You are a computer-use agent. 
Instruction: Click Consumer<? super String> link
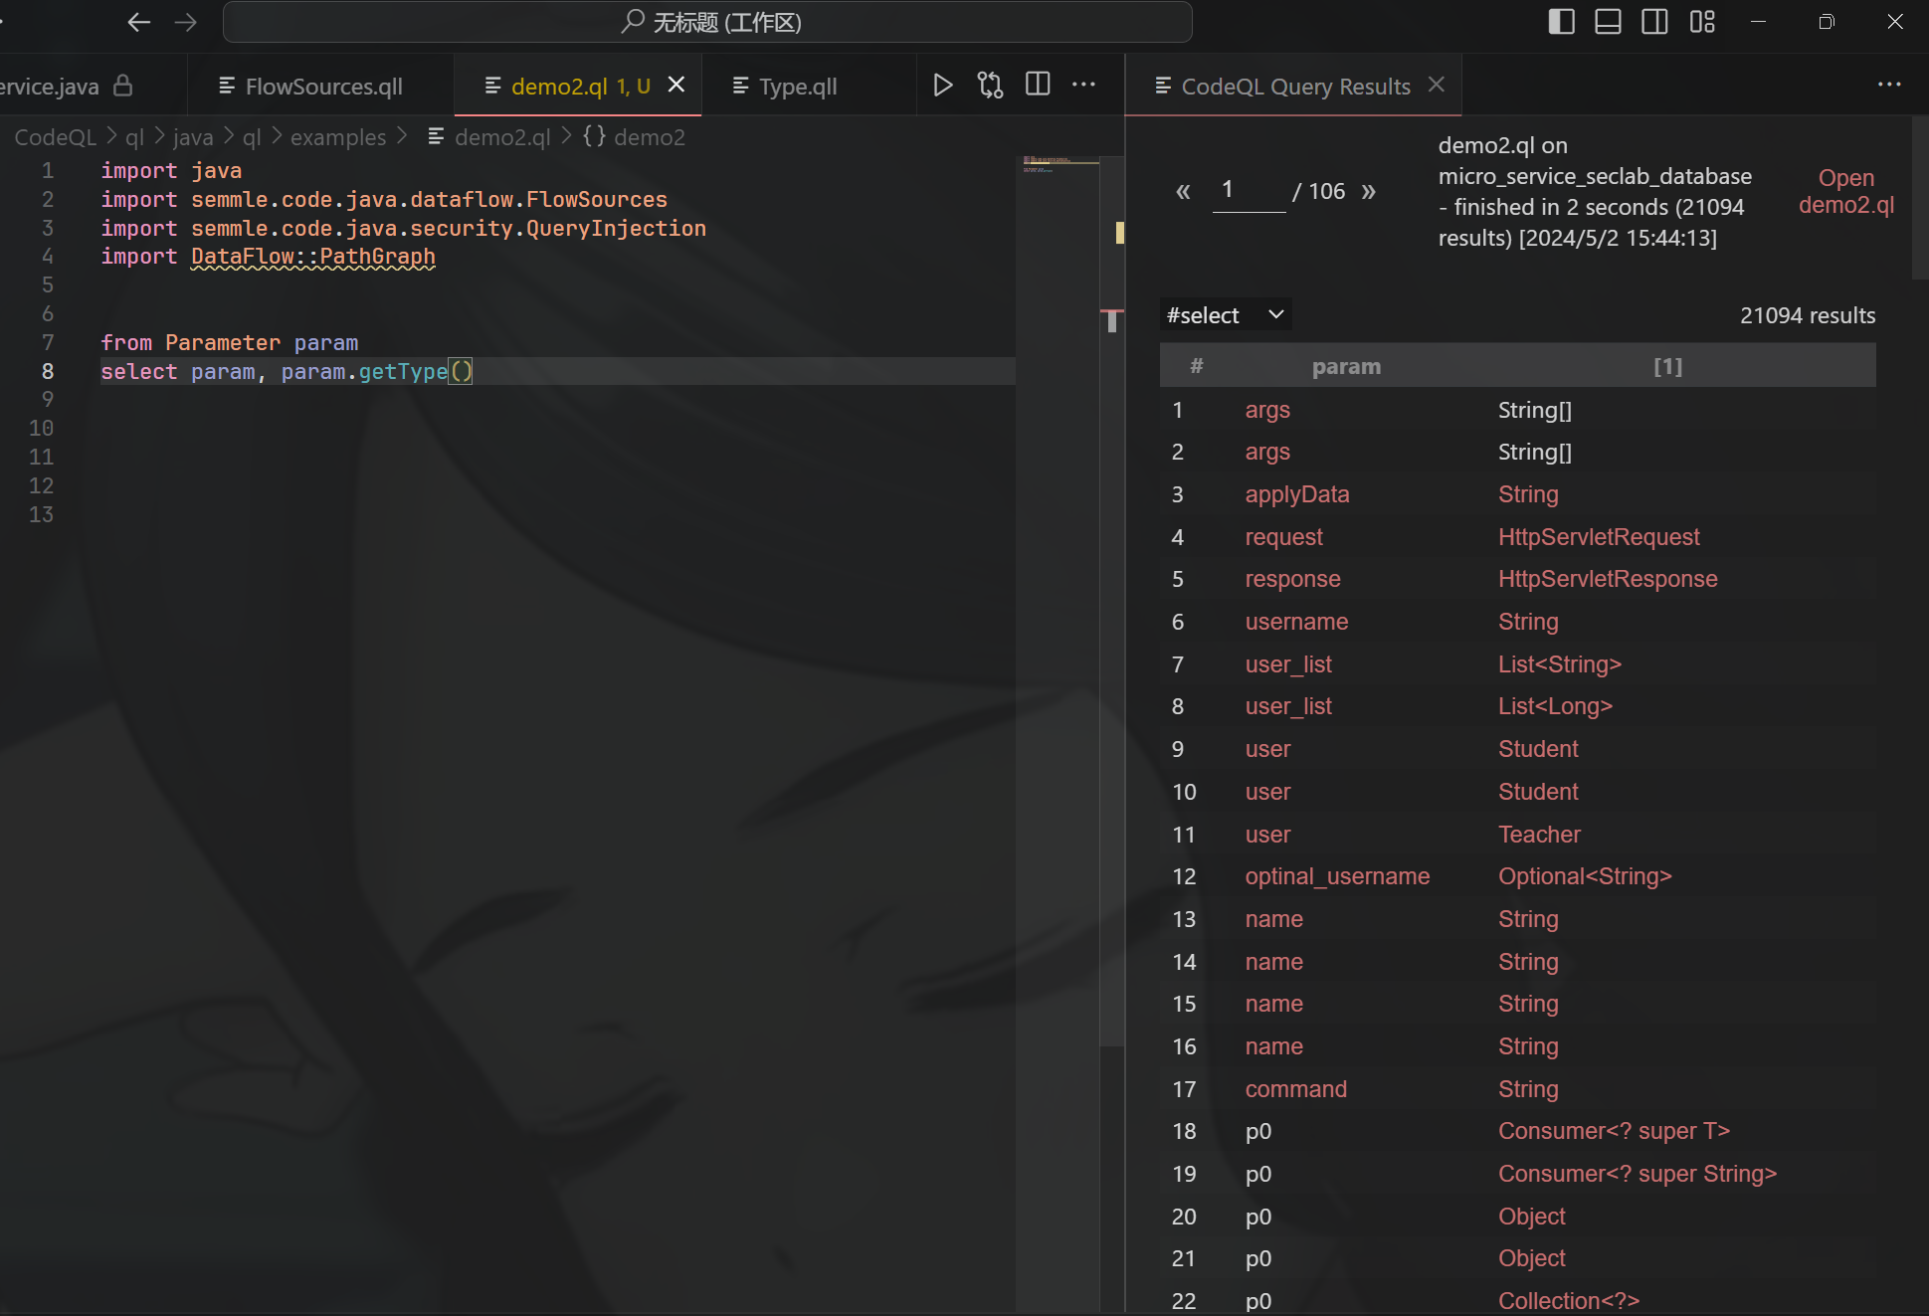pos(1638,1174)
